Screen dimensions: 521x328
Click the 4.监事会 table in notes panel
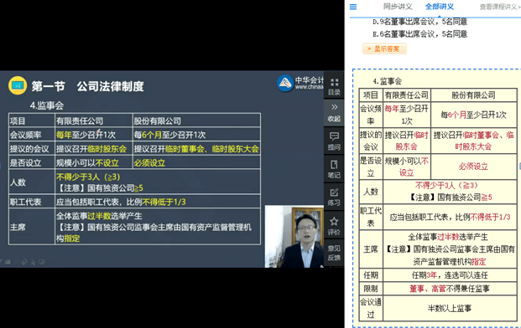[438, 204]
